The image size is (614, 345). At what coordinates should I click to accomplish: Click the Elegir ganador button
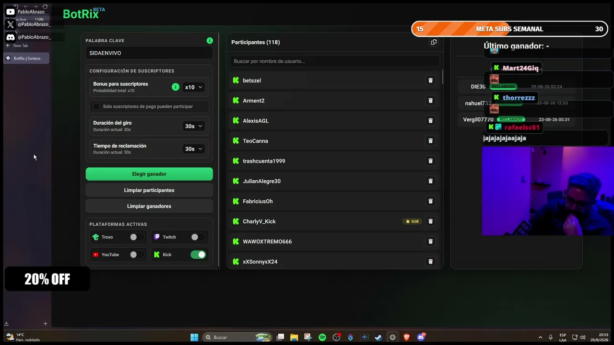tap(149, 174)
